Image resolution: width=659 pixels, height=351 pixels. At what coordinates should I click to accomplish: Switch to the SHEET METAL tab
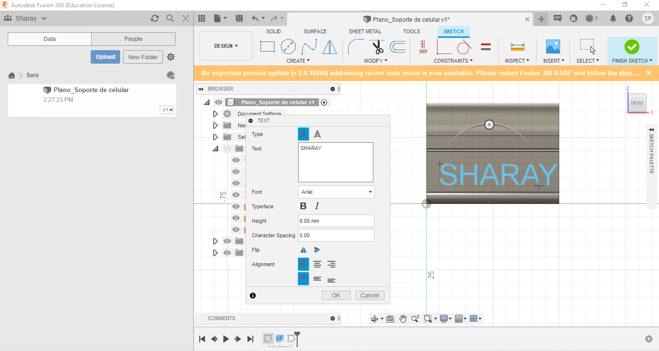(x=365, y=31)
